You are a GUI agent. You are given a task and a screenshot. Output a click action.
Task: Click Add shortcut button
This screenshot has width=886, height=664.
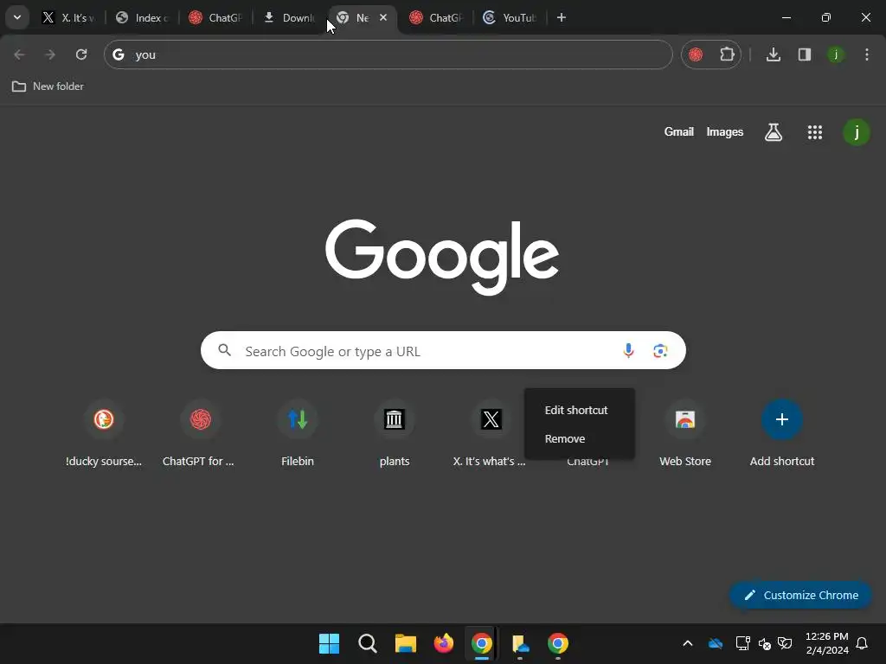(x=782, y=434)
